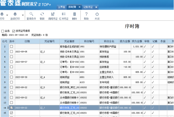Viewport: 174px width, 117px height.
Task: Enable the 全选 checkbox
Action: pyautogui.click(x=3, y=31)
